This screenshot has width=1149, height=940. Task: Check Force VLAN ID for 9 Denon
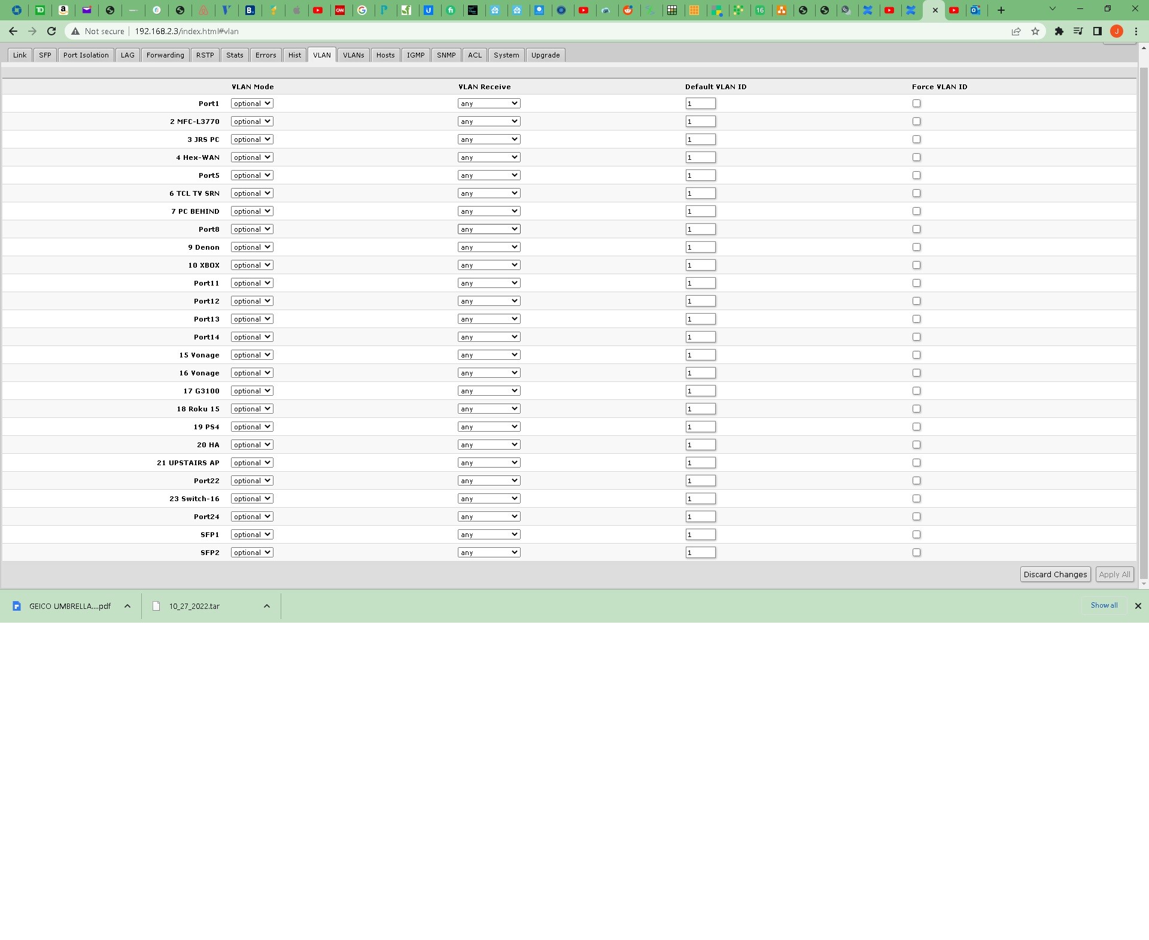point(916,247)
